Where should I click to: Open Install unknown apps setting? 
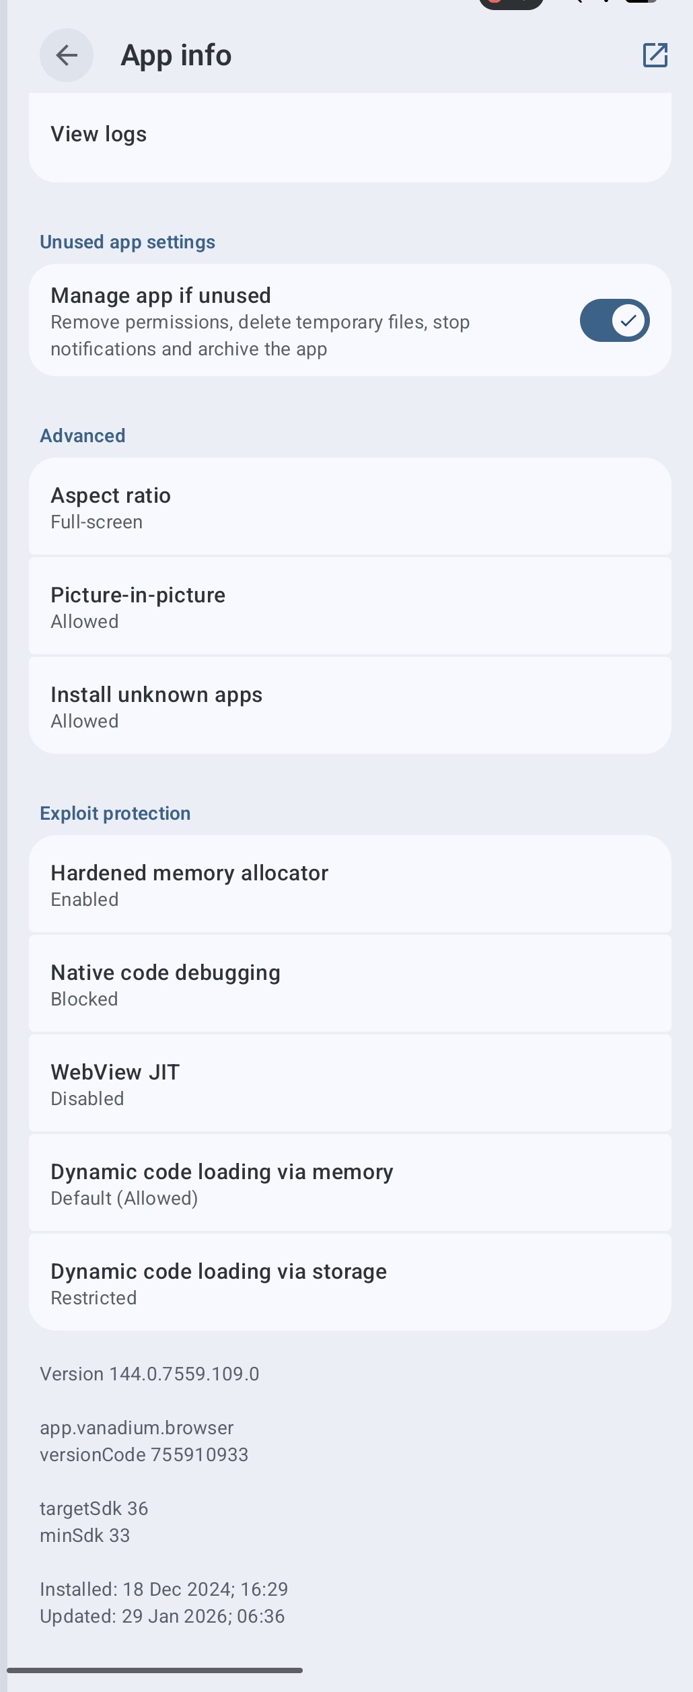click(x=350, y=707)
